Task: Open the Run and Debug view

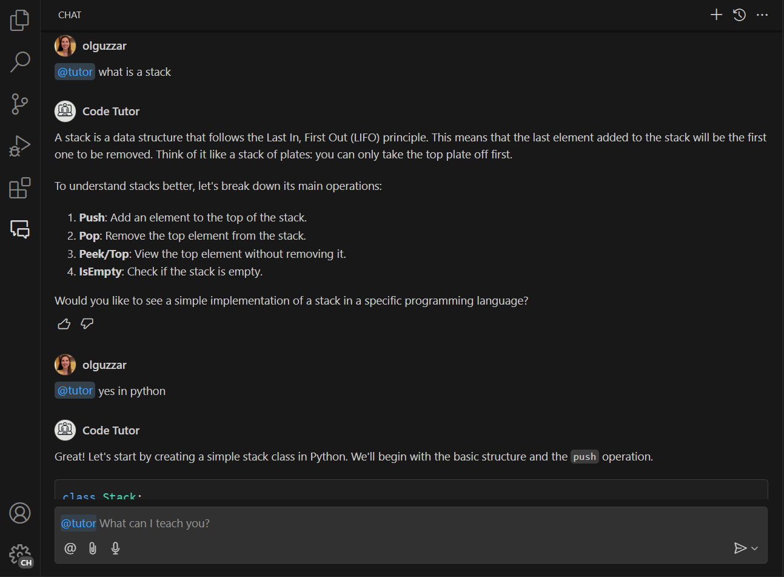Action: tap(19, 146)
